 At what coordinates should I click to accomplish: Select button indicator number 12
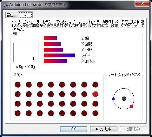tap(51, 94)
